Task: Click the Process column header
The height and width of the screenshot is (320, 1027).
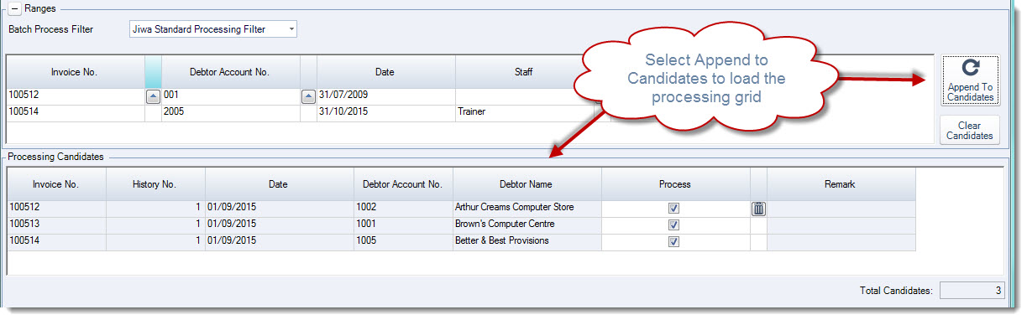Action: click(x=675, y=184)
